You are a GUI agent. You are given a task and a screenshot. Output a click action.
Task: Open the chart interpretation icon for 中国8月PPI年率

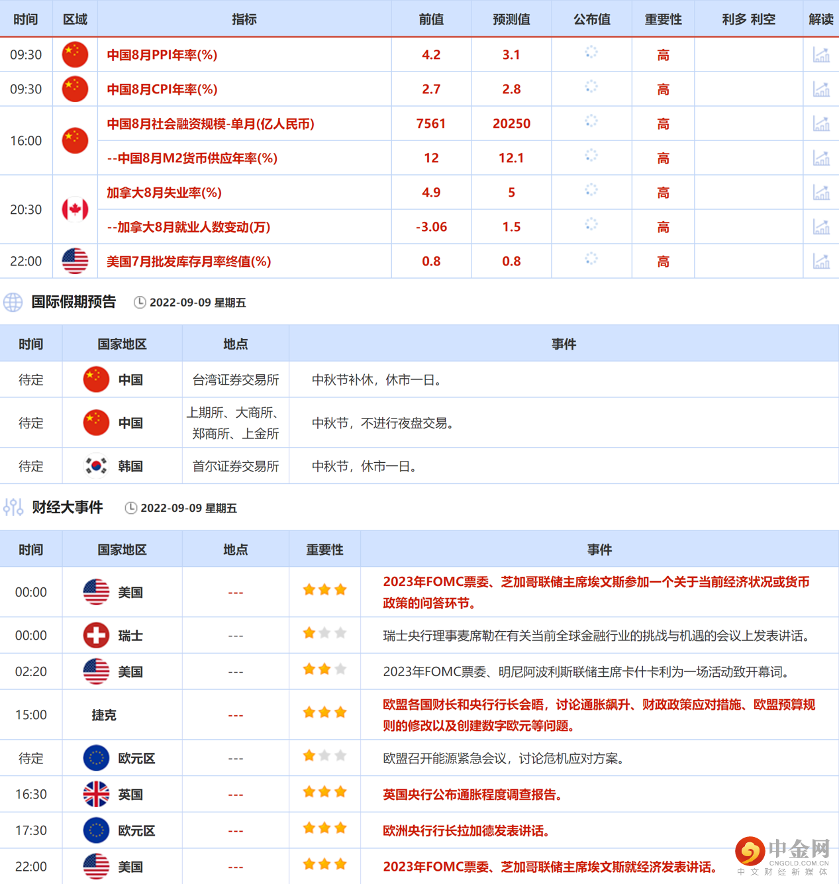[x=821, y=54]
